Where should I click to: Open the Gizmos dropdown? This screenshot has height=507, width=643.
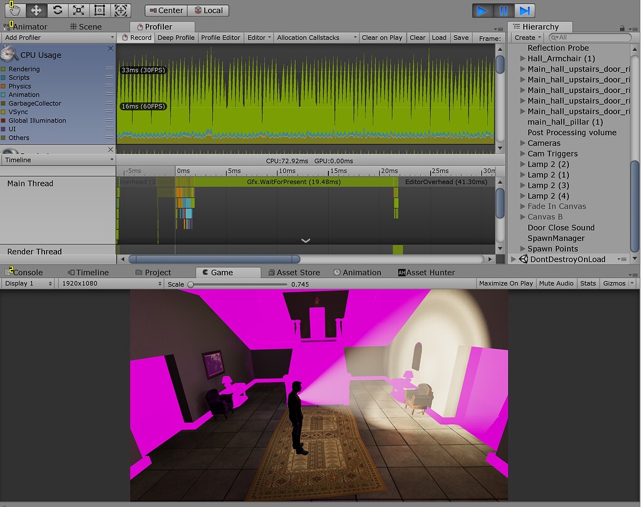coord(615,283)
